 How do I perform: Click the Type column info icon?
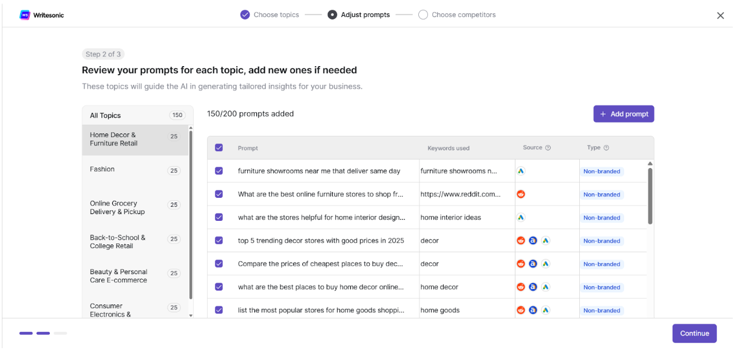pos(606,147)
